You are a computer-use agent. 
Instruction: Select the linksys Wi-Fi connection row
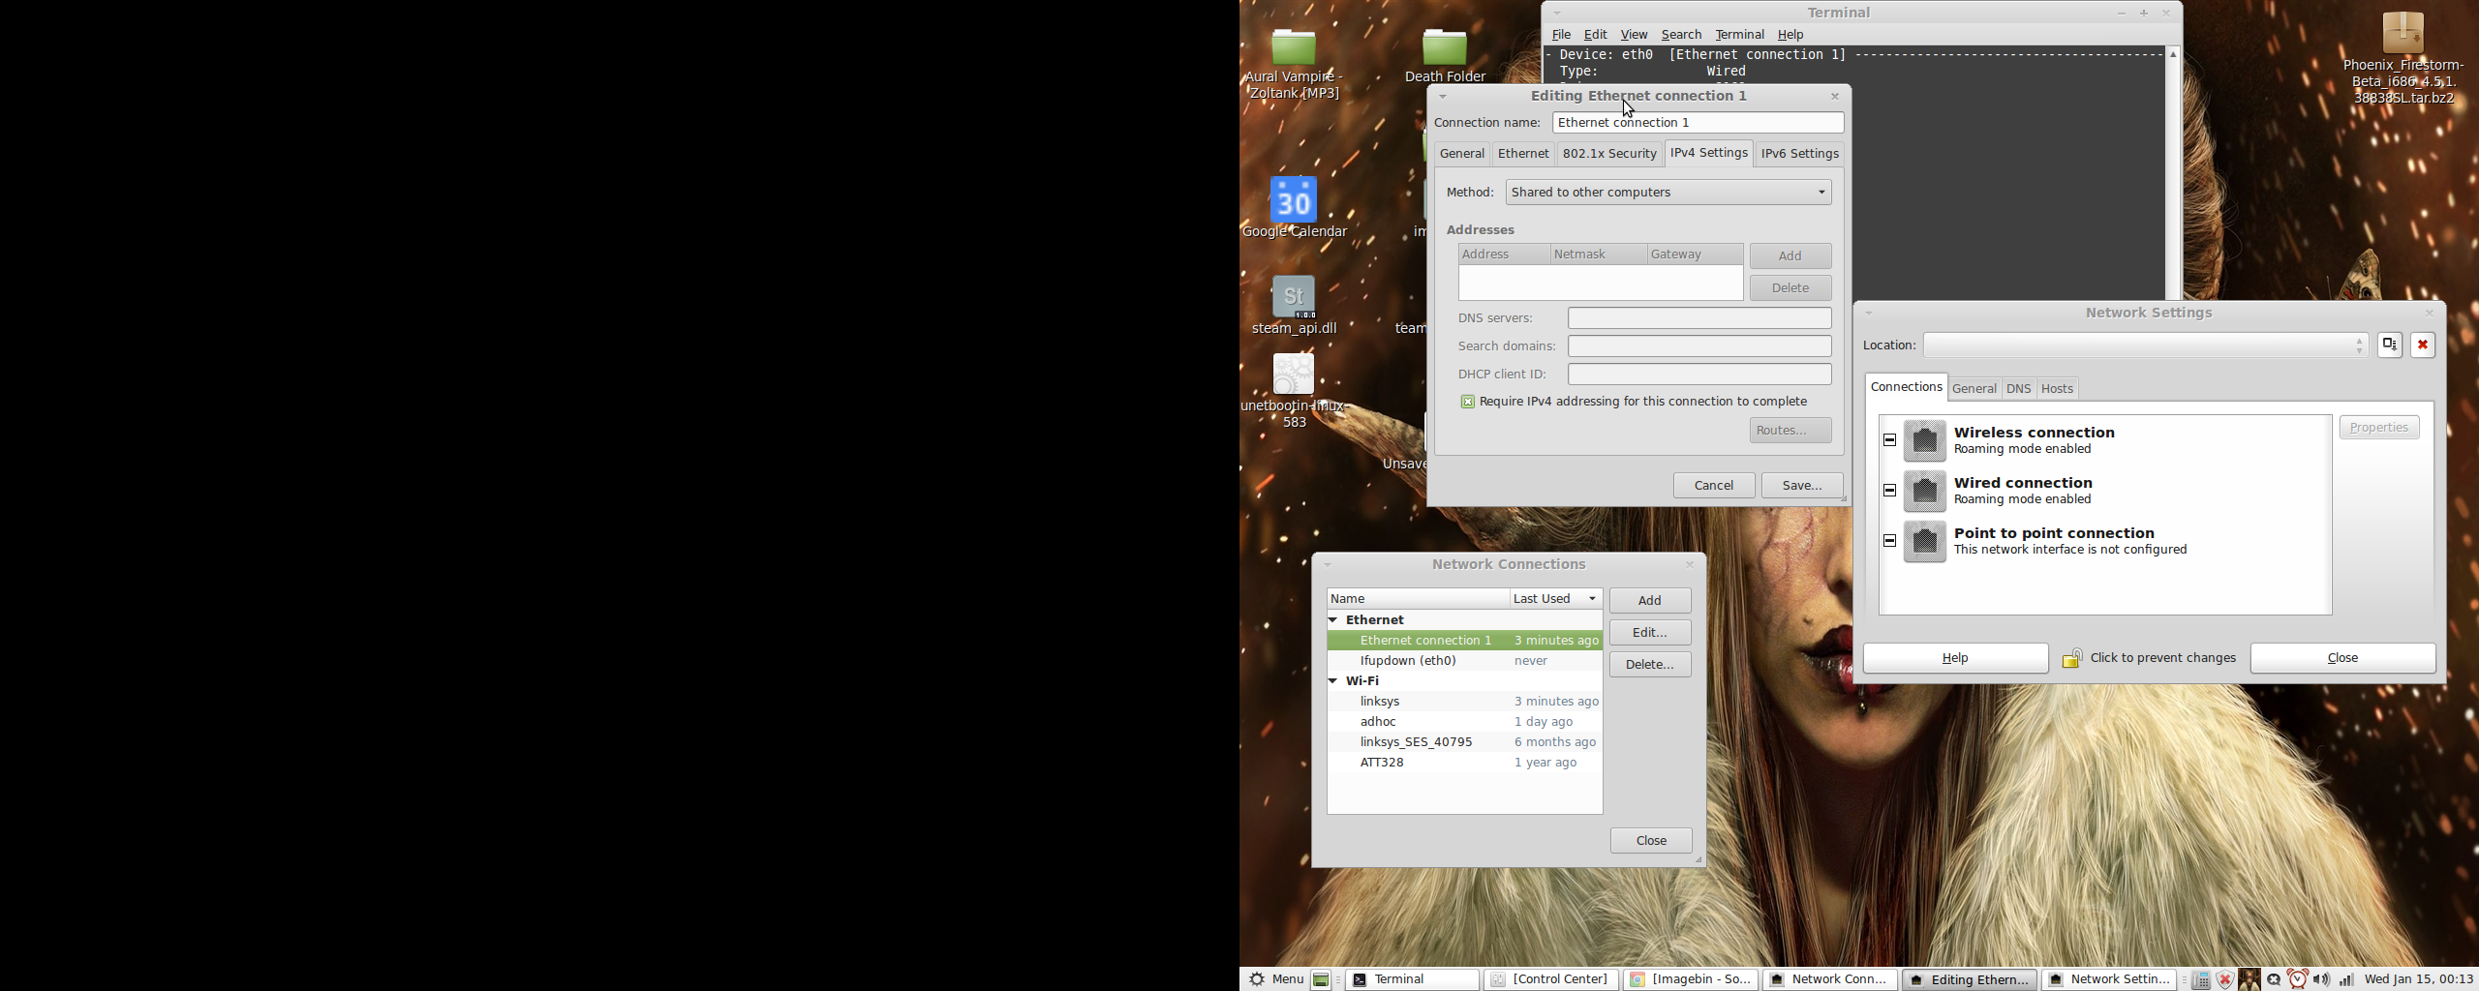pos(1464,702)
